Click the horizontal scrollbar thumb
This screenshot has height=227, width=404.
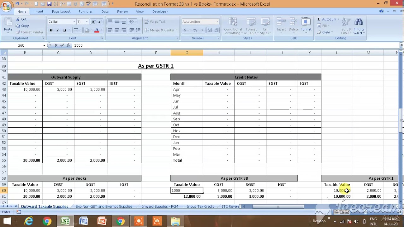278,207
